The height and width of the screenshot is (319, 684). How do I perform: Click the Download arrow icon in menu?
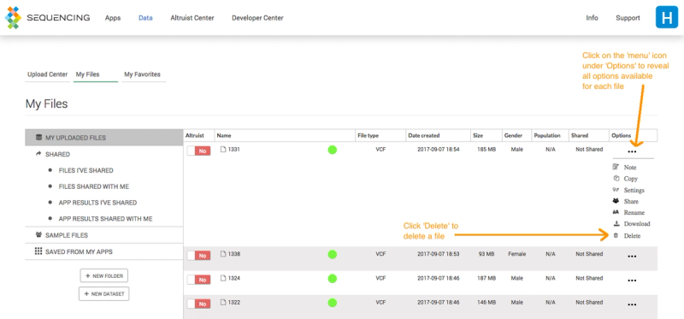tap(616, 223)
